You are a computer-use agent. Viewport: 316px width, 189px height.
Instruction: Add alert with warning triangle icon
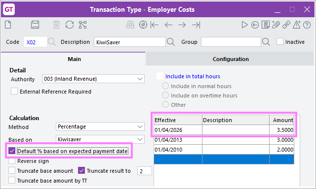[297, 25]
